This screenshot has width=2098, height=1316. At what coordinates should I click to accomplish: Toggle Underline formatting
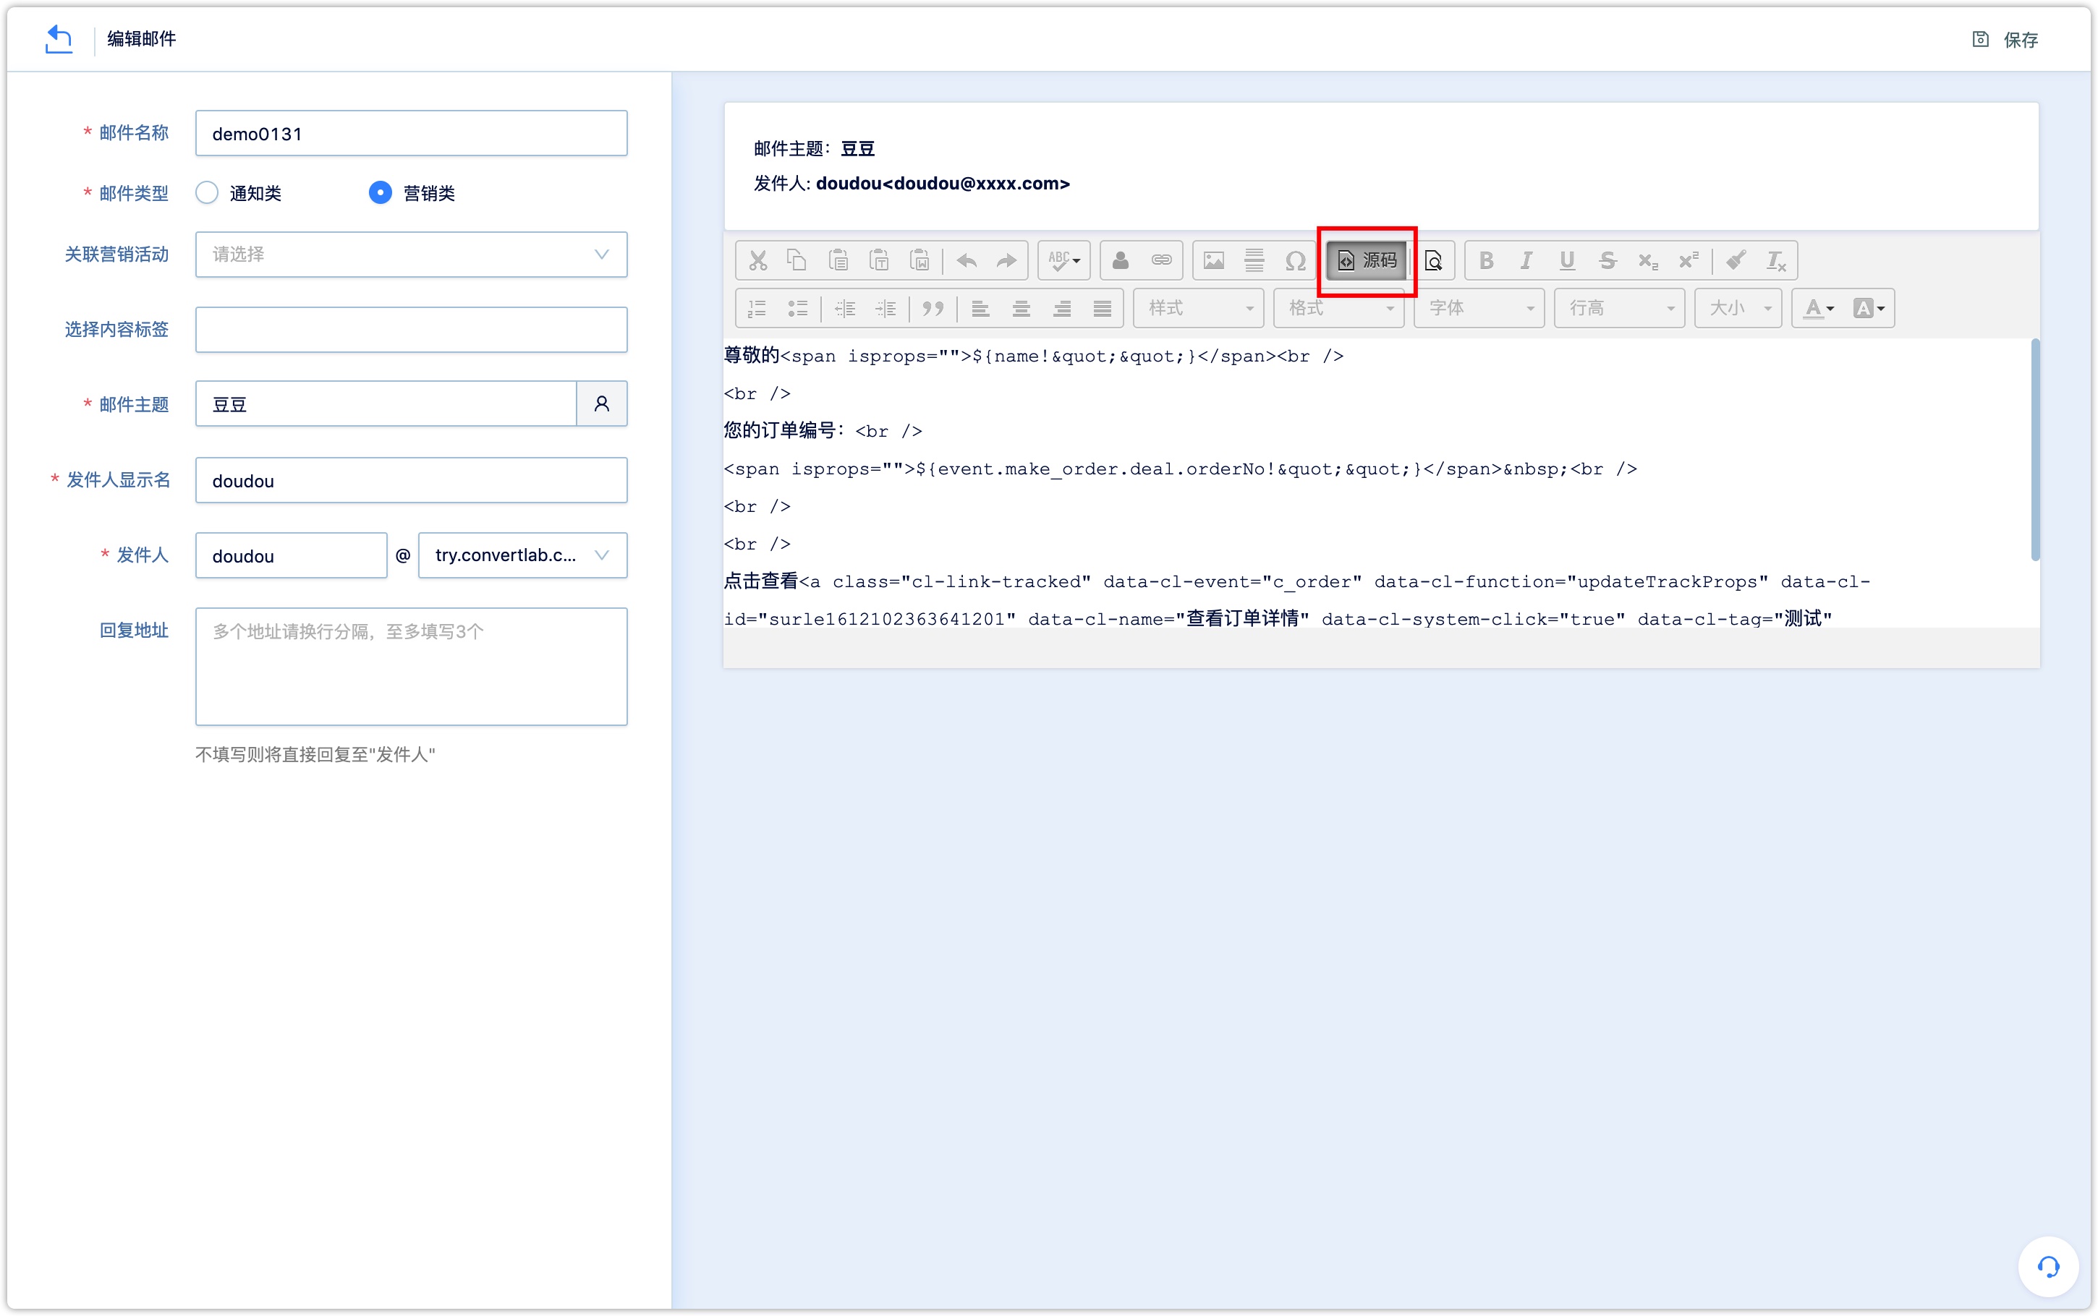(x=1567, y=260)
